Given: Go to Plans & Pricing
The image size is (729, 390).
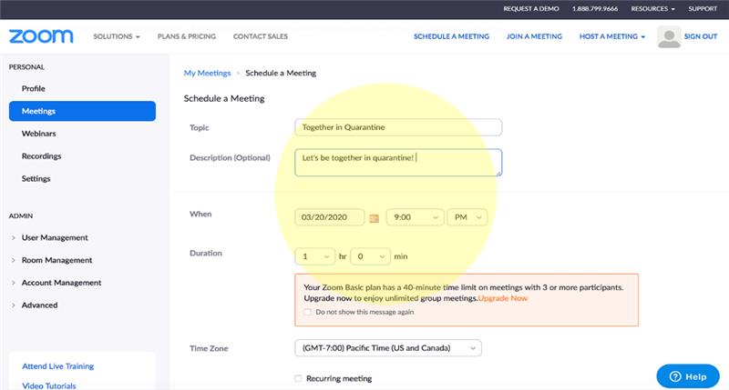Looking at the screenshot, I should click(187, 36).
